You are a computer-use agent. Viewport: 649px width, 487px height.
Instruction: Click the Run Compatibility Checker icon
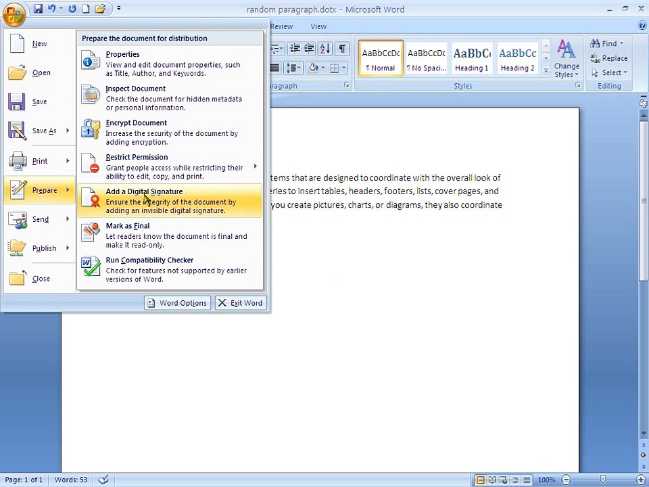click(x=91, y=266)
